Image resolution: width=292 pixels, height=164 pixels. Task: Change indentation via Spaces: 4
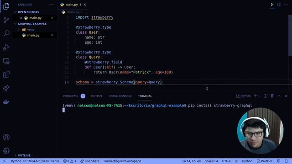coord(211,161)
